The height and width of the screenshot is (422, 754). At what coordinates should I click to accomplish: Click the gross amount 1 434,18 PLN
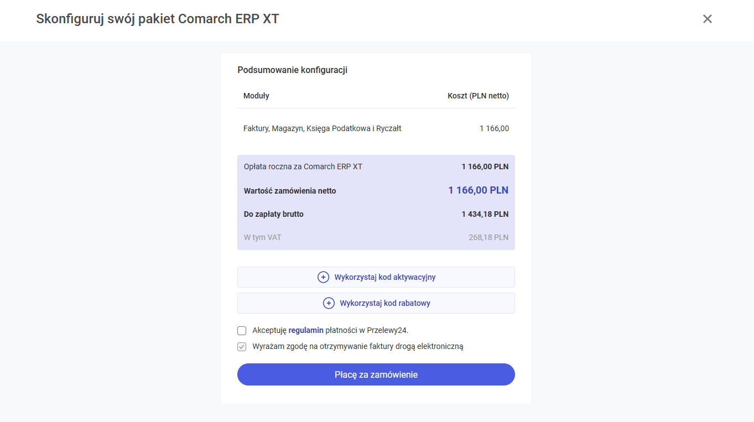[x=485, y=214]
